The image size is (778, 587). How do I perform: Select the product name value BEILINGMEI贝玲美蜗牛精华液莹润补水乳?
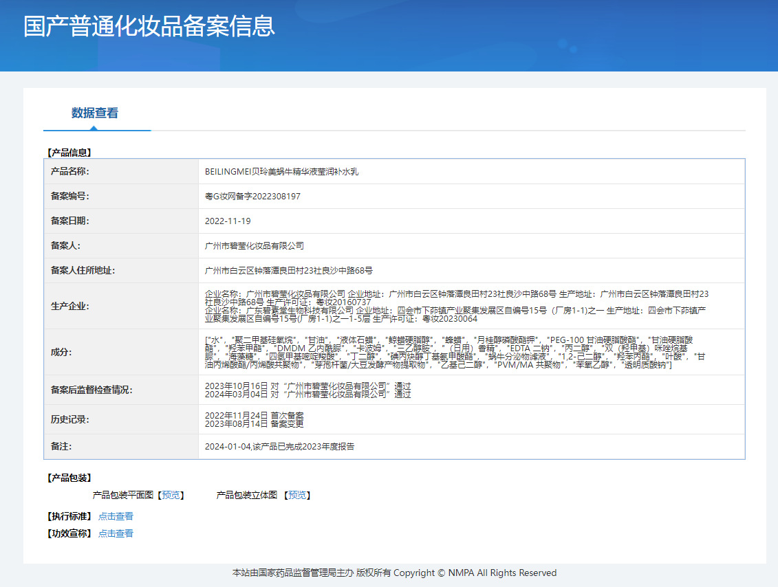281,172
